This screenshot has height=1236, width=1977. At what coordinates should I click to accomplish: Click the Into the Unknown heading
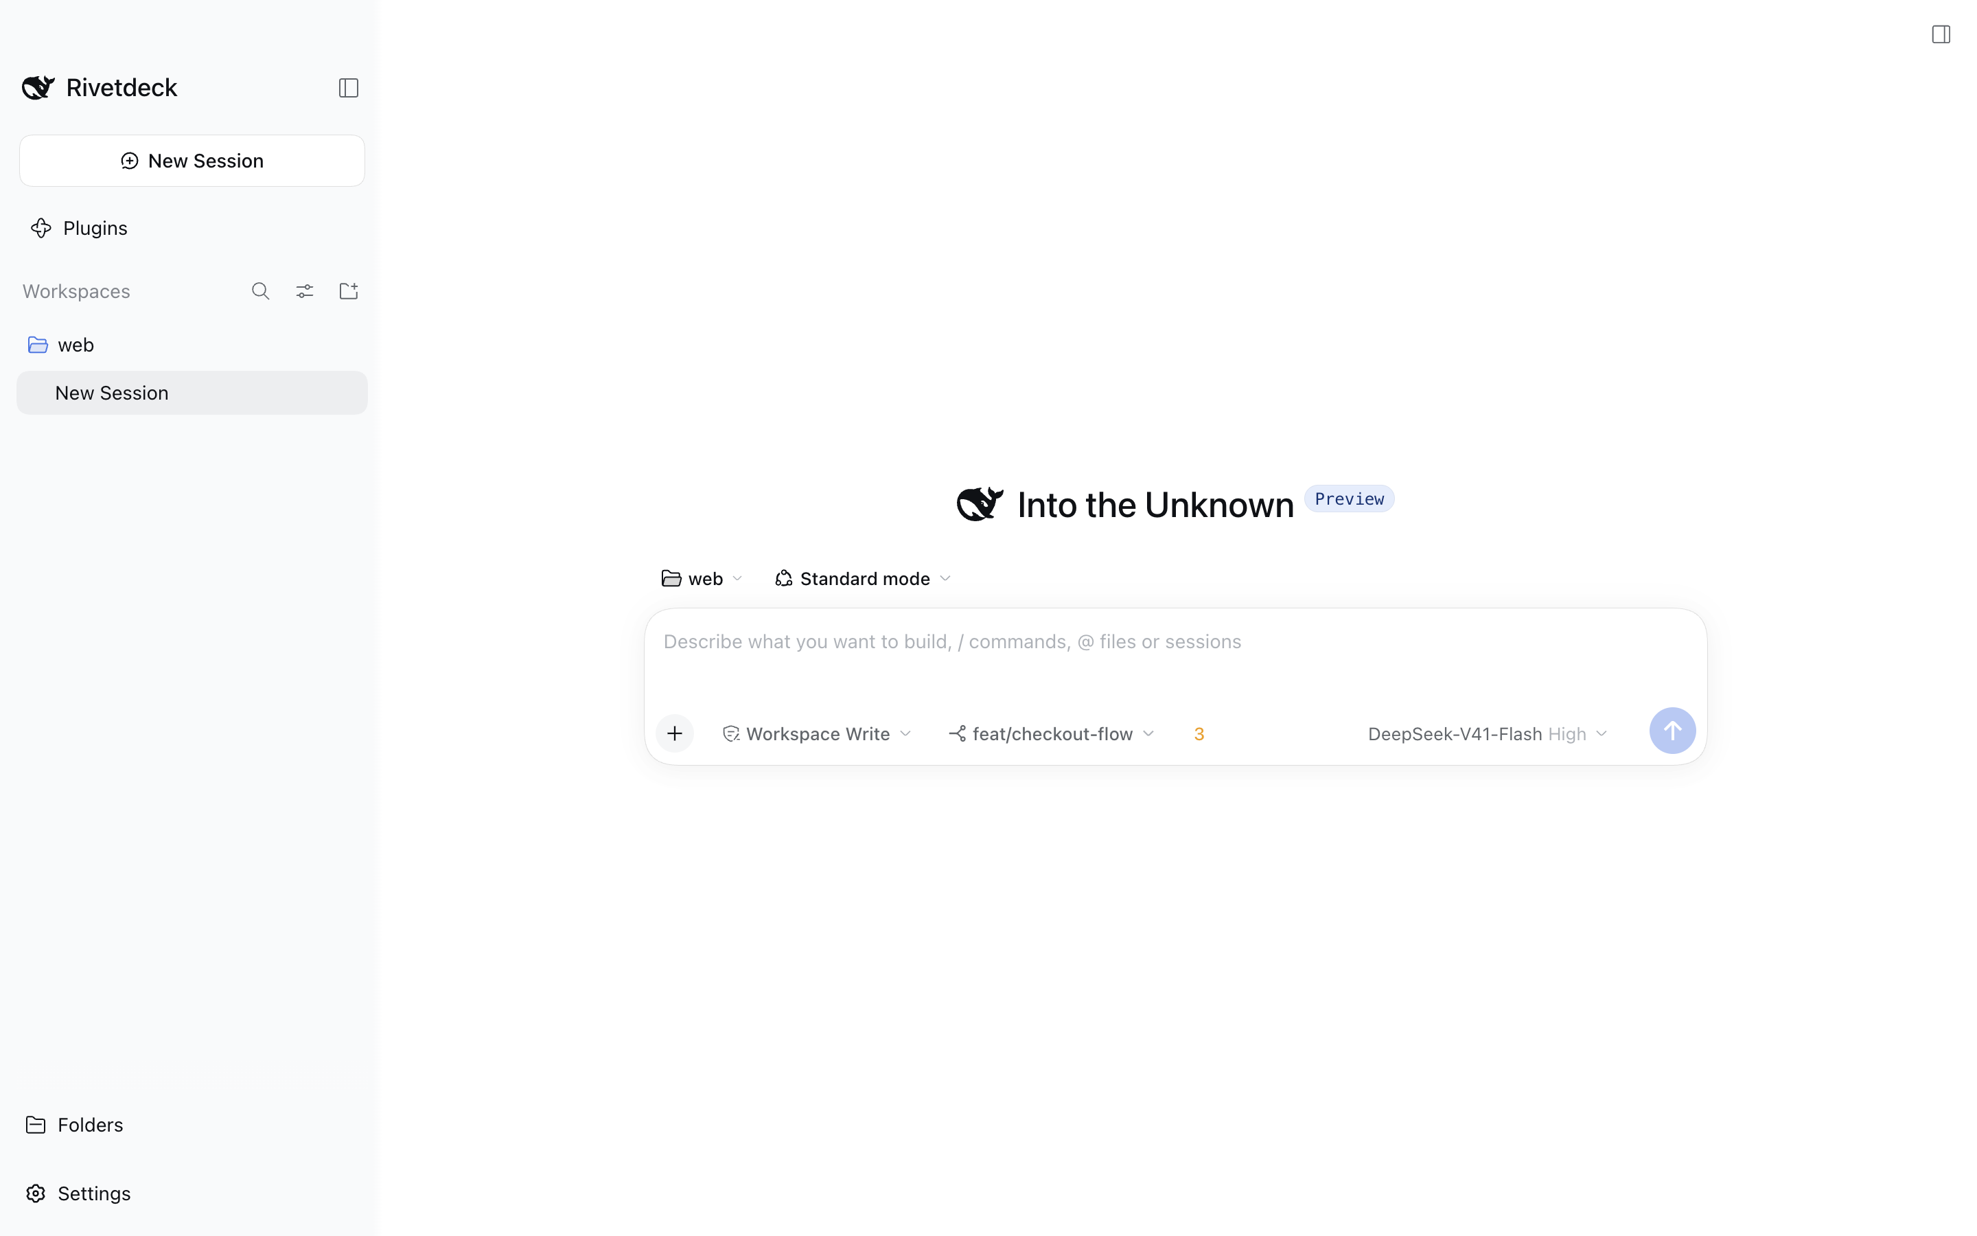coord(1155,505)
